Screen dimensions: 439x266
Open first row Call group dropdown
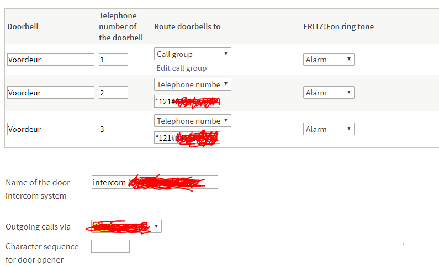192,54
